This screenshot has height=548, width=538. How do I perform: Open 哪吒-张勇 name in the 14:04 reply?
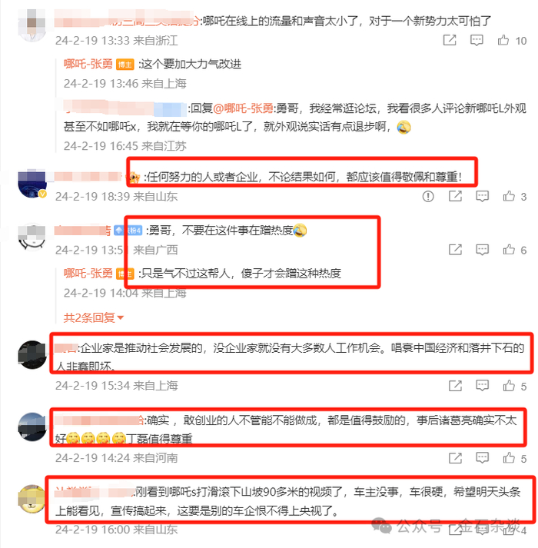pos(88,274)
